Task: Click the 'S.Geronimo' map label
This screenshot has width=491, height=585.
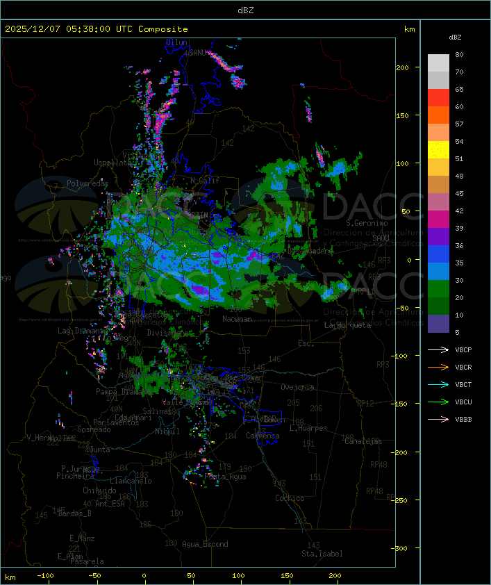Action: coord(367,223)
